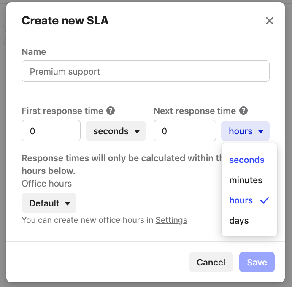Image resolution: width=292 pixels, height=287 pixels.
Task: Expand the Office hours Default dropdown
Action: pos(49,203)
